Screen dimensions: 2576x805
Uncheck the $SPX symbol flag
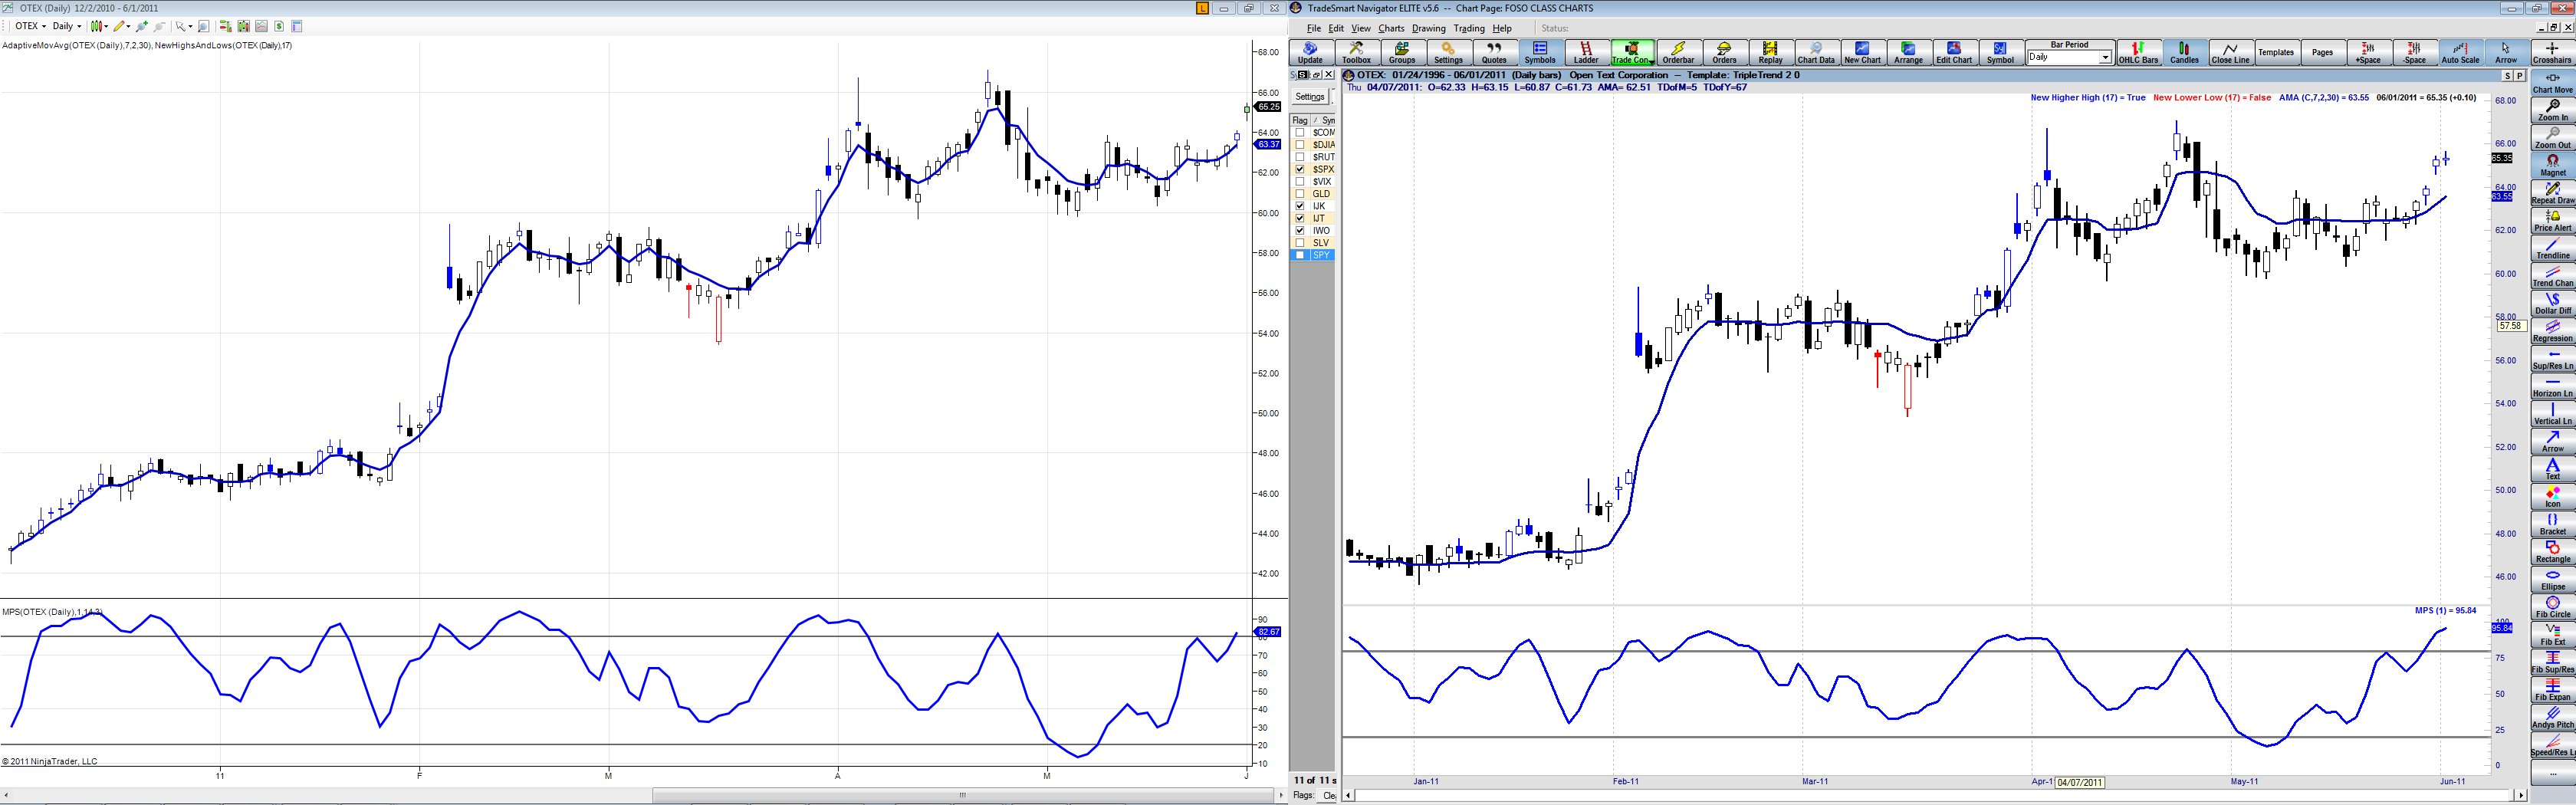(x=1300, y=170)
